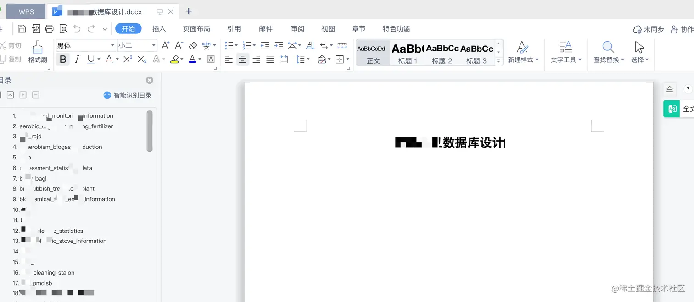Decrease paragraph indent icon
This screenshot has height=302, width=694.
point(265,45)
